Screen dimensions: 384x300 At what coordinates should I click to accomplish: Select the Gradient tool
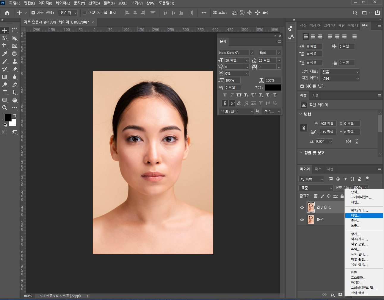coord(5,77)
